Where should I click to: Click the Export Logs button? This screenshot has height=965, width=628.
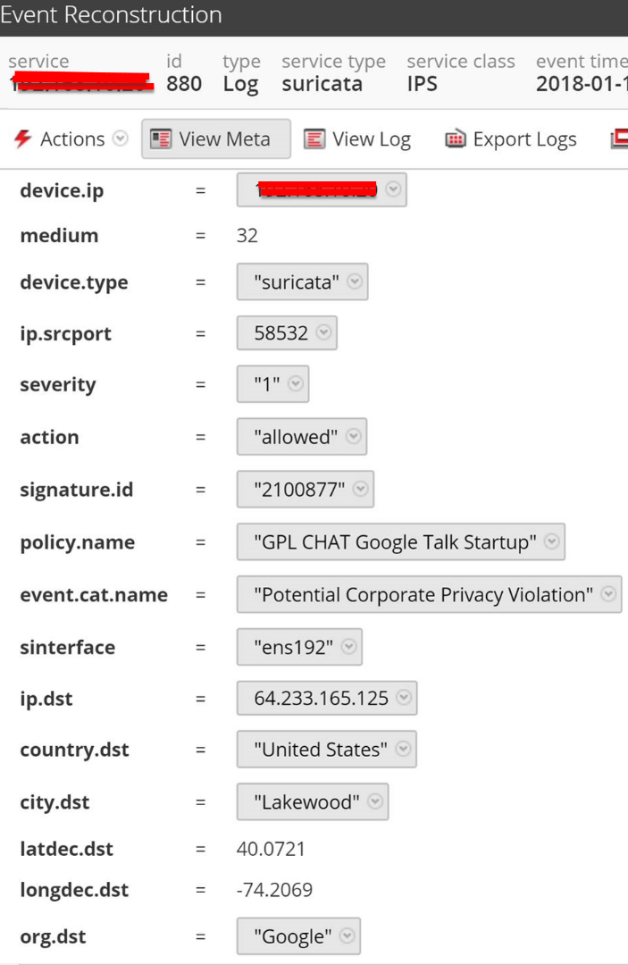[x=512, y=139]
